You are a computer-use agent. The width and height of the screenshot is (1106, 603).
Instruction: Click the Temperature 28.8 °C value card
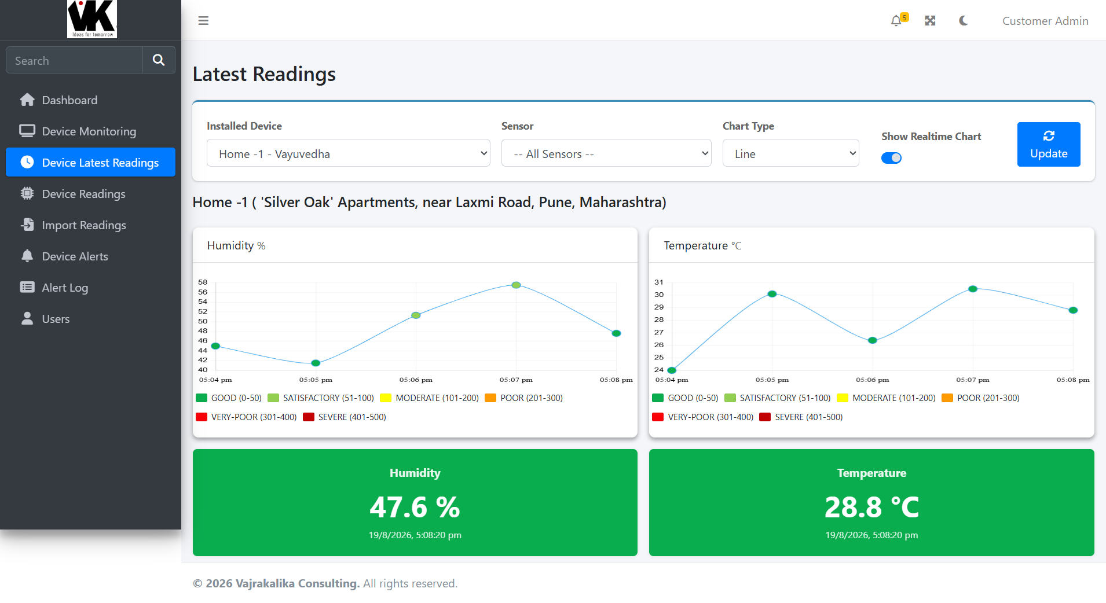point(871,502)
